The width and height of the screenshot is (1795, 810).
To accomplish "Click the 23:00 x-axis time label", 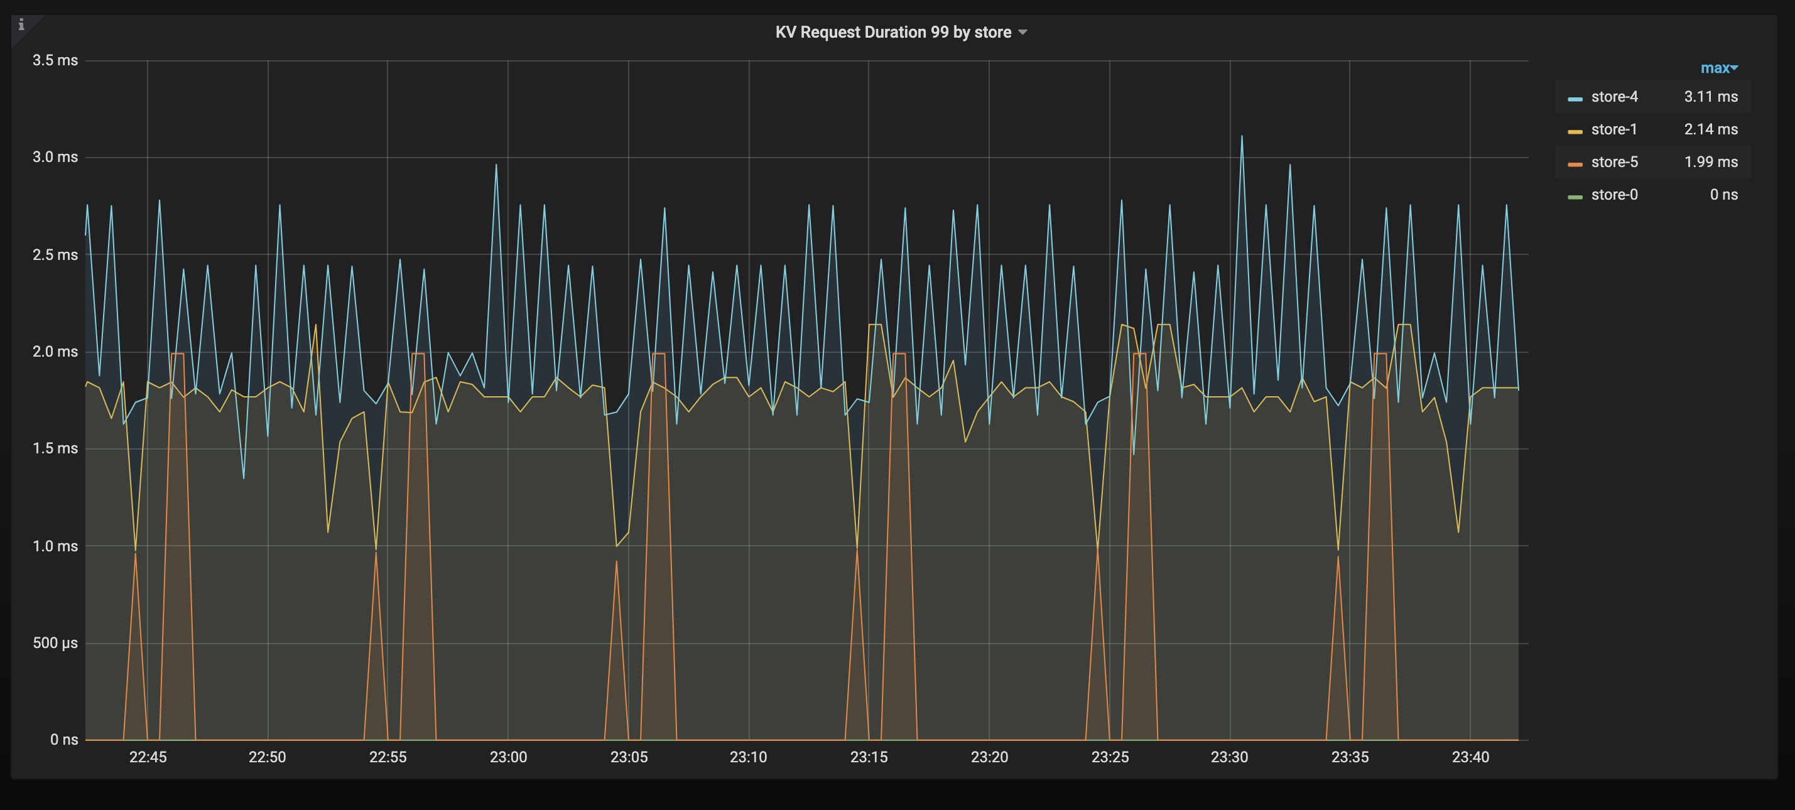I will click(508, 757).
